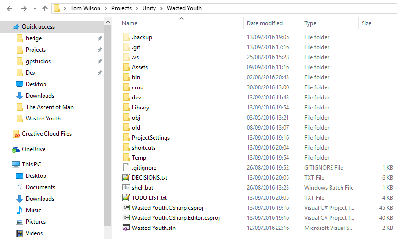397x239 pixels.
Task: Select shell.bat batch file
Action: pyautogui.click(x=143, y=188)
